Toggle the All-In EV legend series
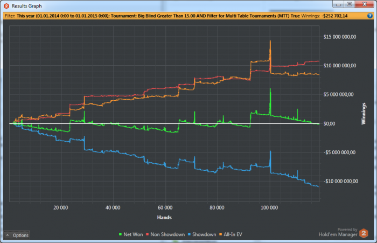The height and width of the screenshot is (243, 377). [231, 234]
